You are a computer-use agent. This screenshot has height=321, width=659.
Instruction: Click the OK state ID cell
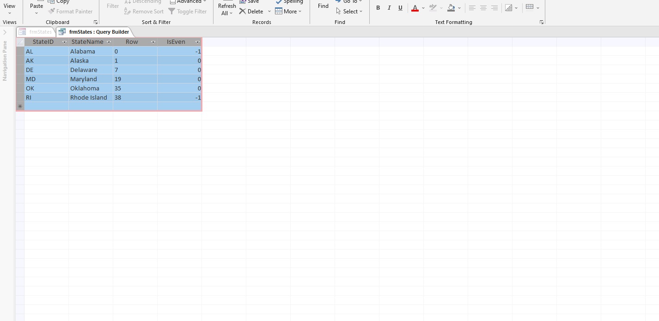tap(46, 88)
